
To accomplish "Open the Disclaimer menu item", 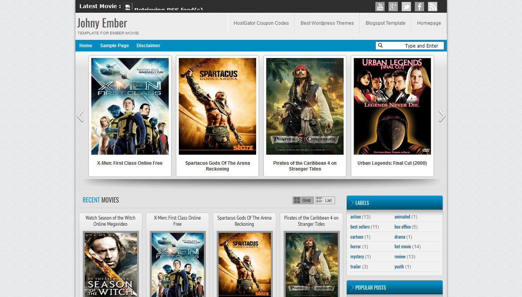I will pyautogui.click(x=148, y=46).
